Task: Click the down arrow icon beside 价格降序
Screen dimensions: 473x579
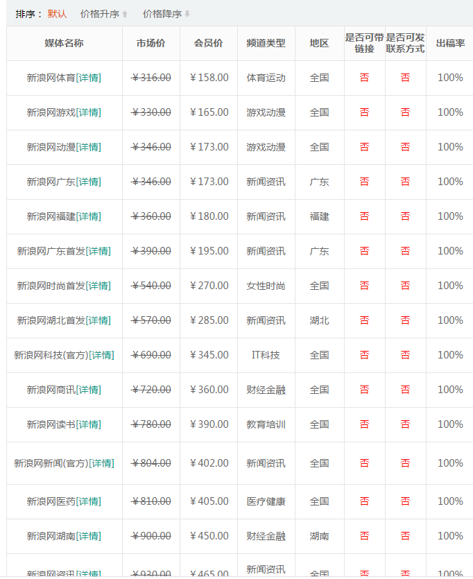Action: [187, 14]
